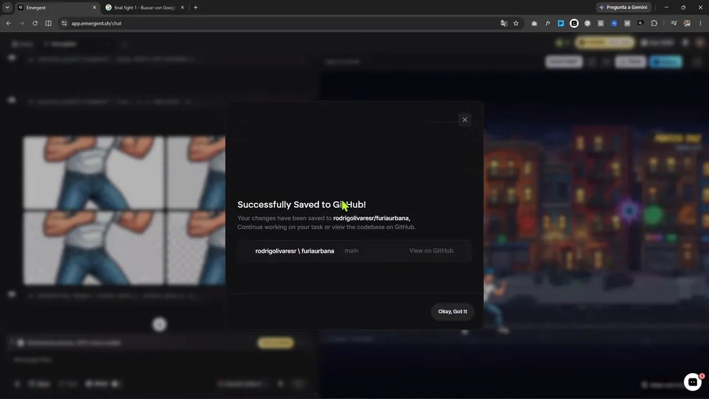Click the Successfully Saved to GitHub heading
This screenshot has width=709, height=399.
(x=302, y=204)
